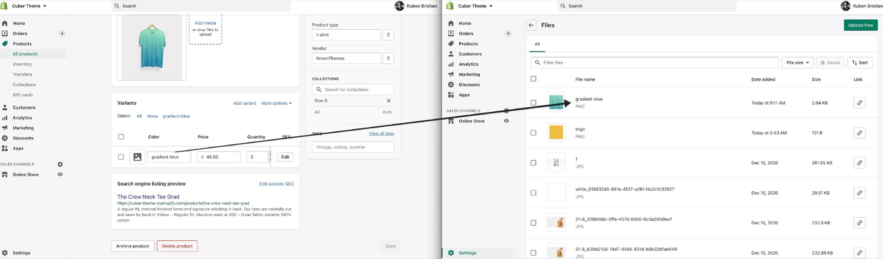Tick checkbox for file named 1

point(533,163)
